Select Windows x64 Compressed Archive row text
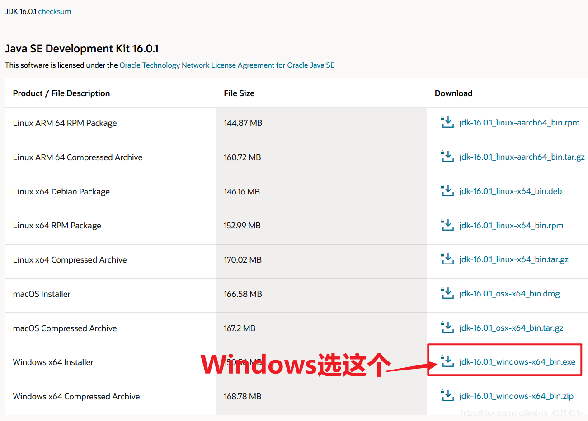 pos(76,397)
